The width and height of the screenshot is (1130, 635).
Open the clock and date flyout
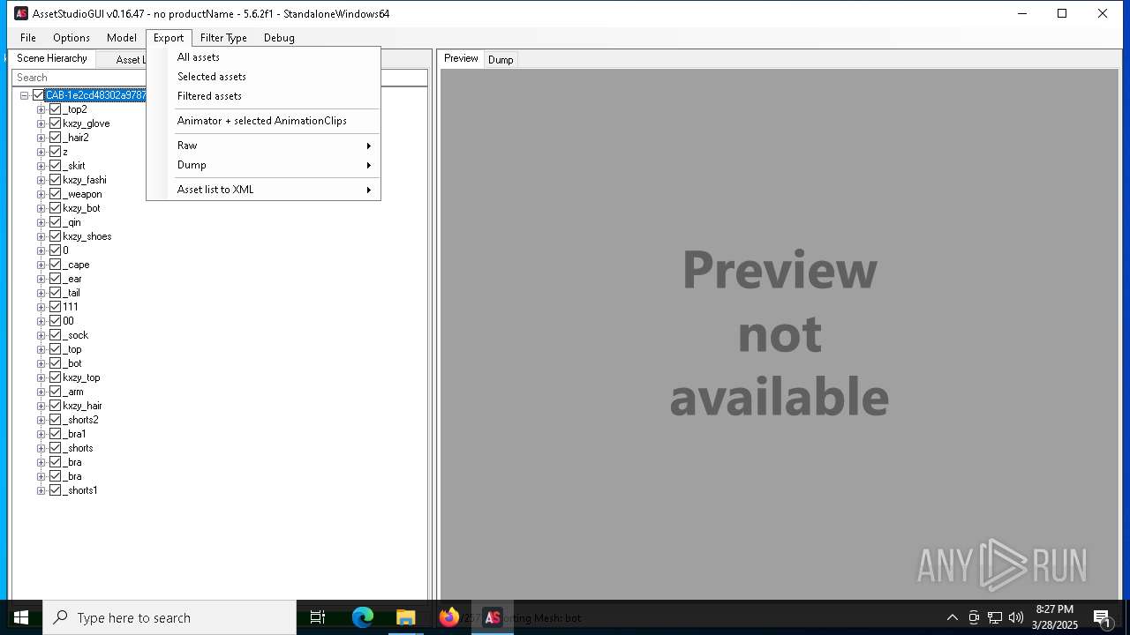click(x=1055, y=617)
